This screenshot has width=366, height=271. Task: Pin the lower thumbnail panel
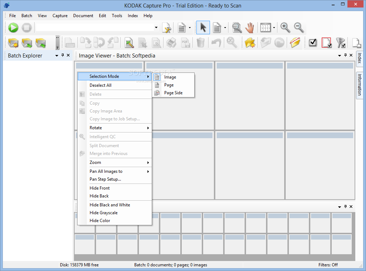pos(345,207)
